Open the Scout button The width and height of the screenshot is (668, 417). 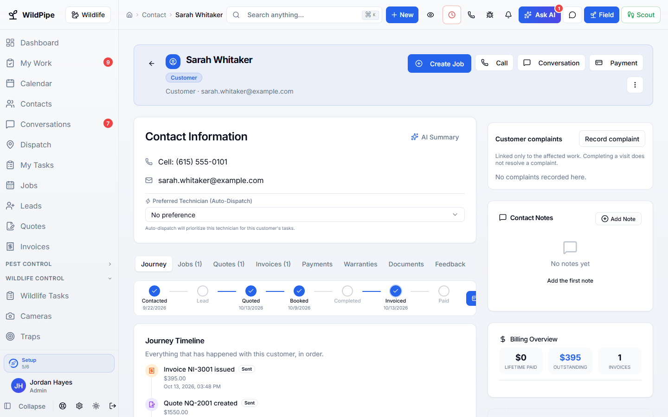tap(641, 15)
